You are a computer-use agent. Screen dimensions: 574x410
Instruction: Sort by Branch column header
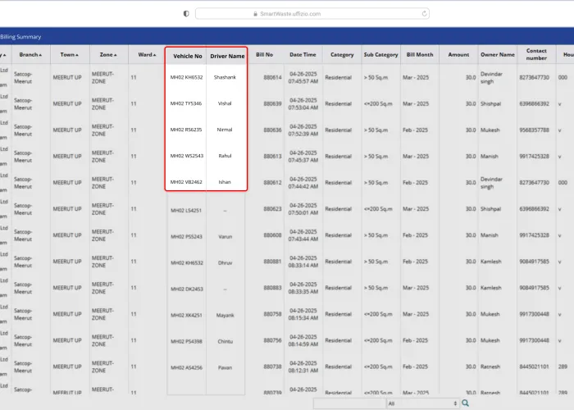click(30, 55)
